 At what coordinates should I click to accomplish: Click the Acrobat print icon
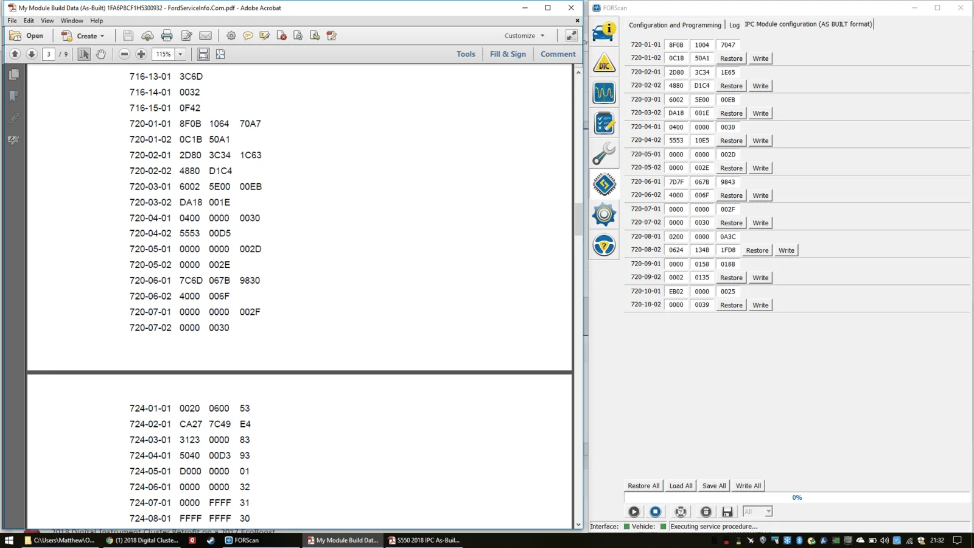point(167,36)
